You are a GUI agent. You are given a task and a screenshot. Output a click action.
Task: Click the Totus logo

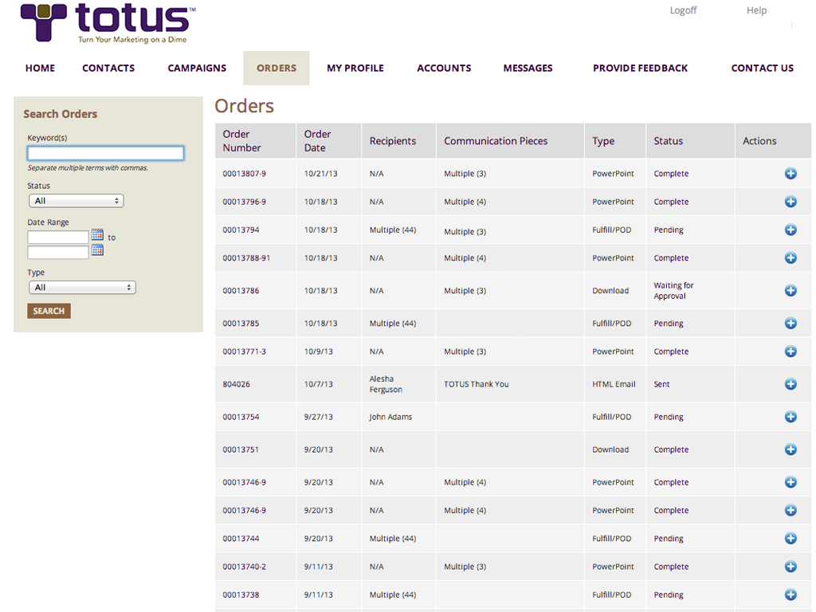[108, 23]
